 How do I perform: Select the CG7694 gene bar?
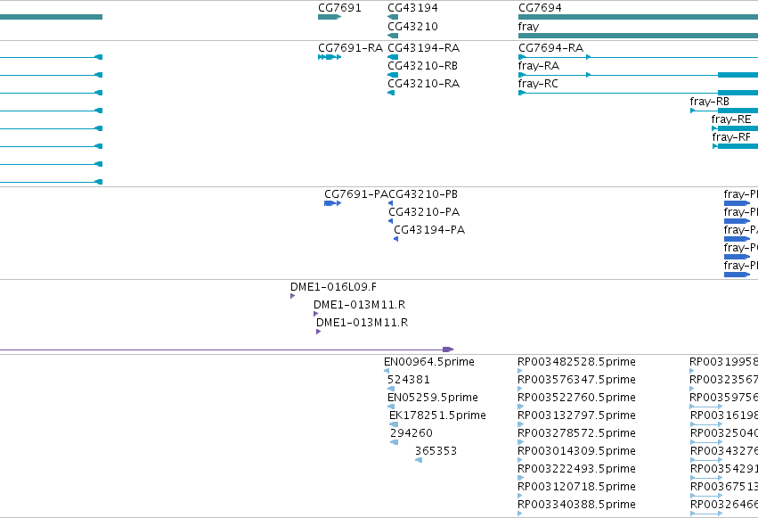tap(638, 17)
